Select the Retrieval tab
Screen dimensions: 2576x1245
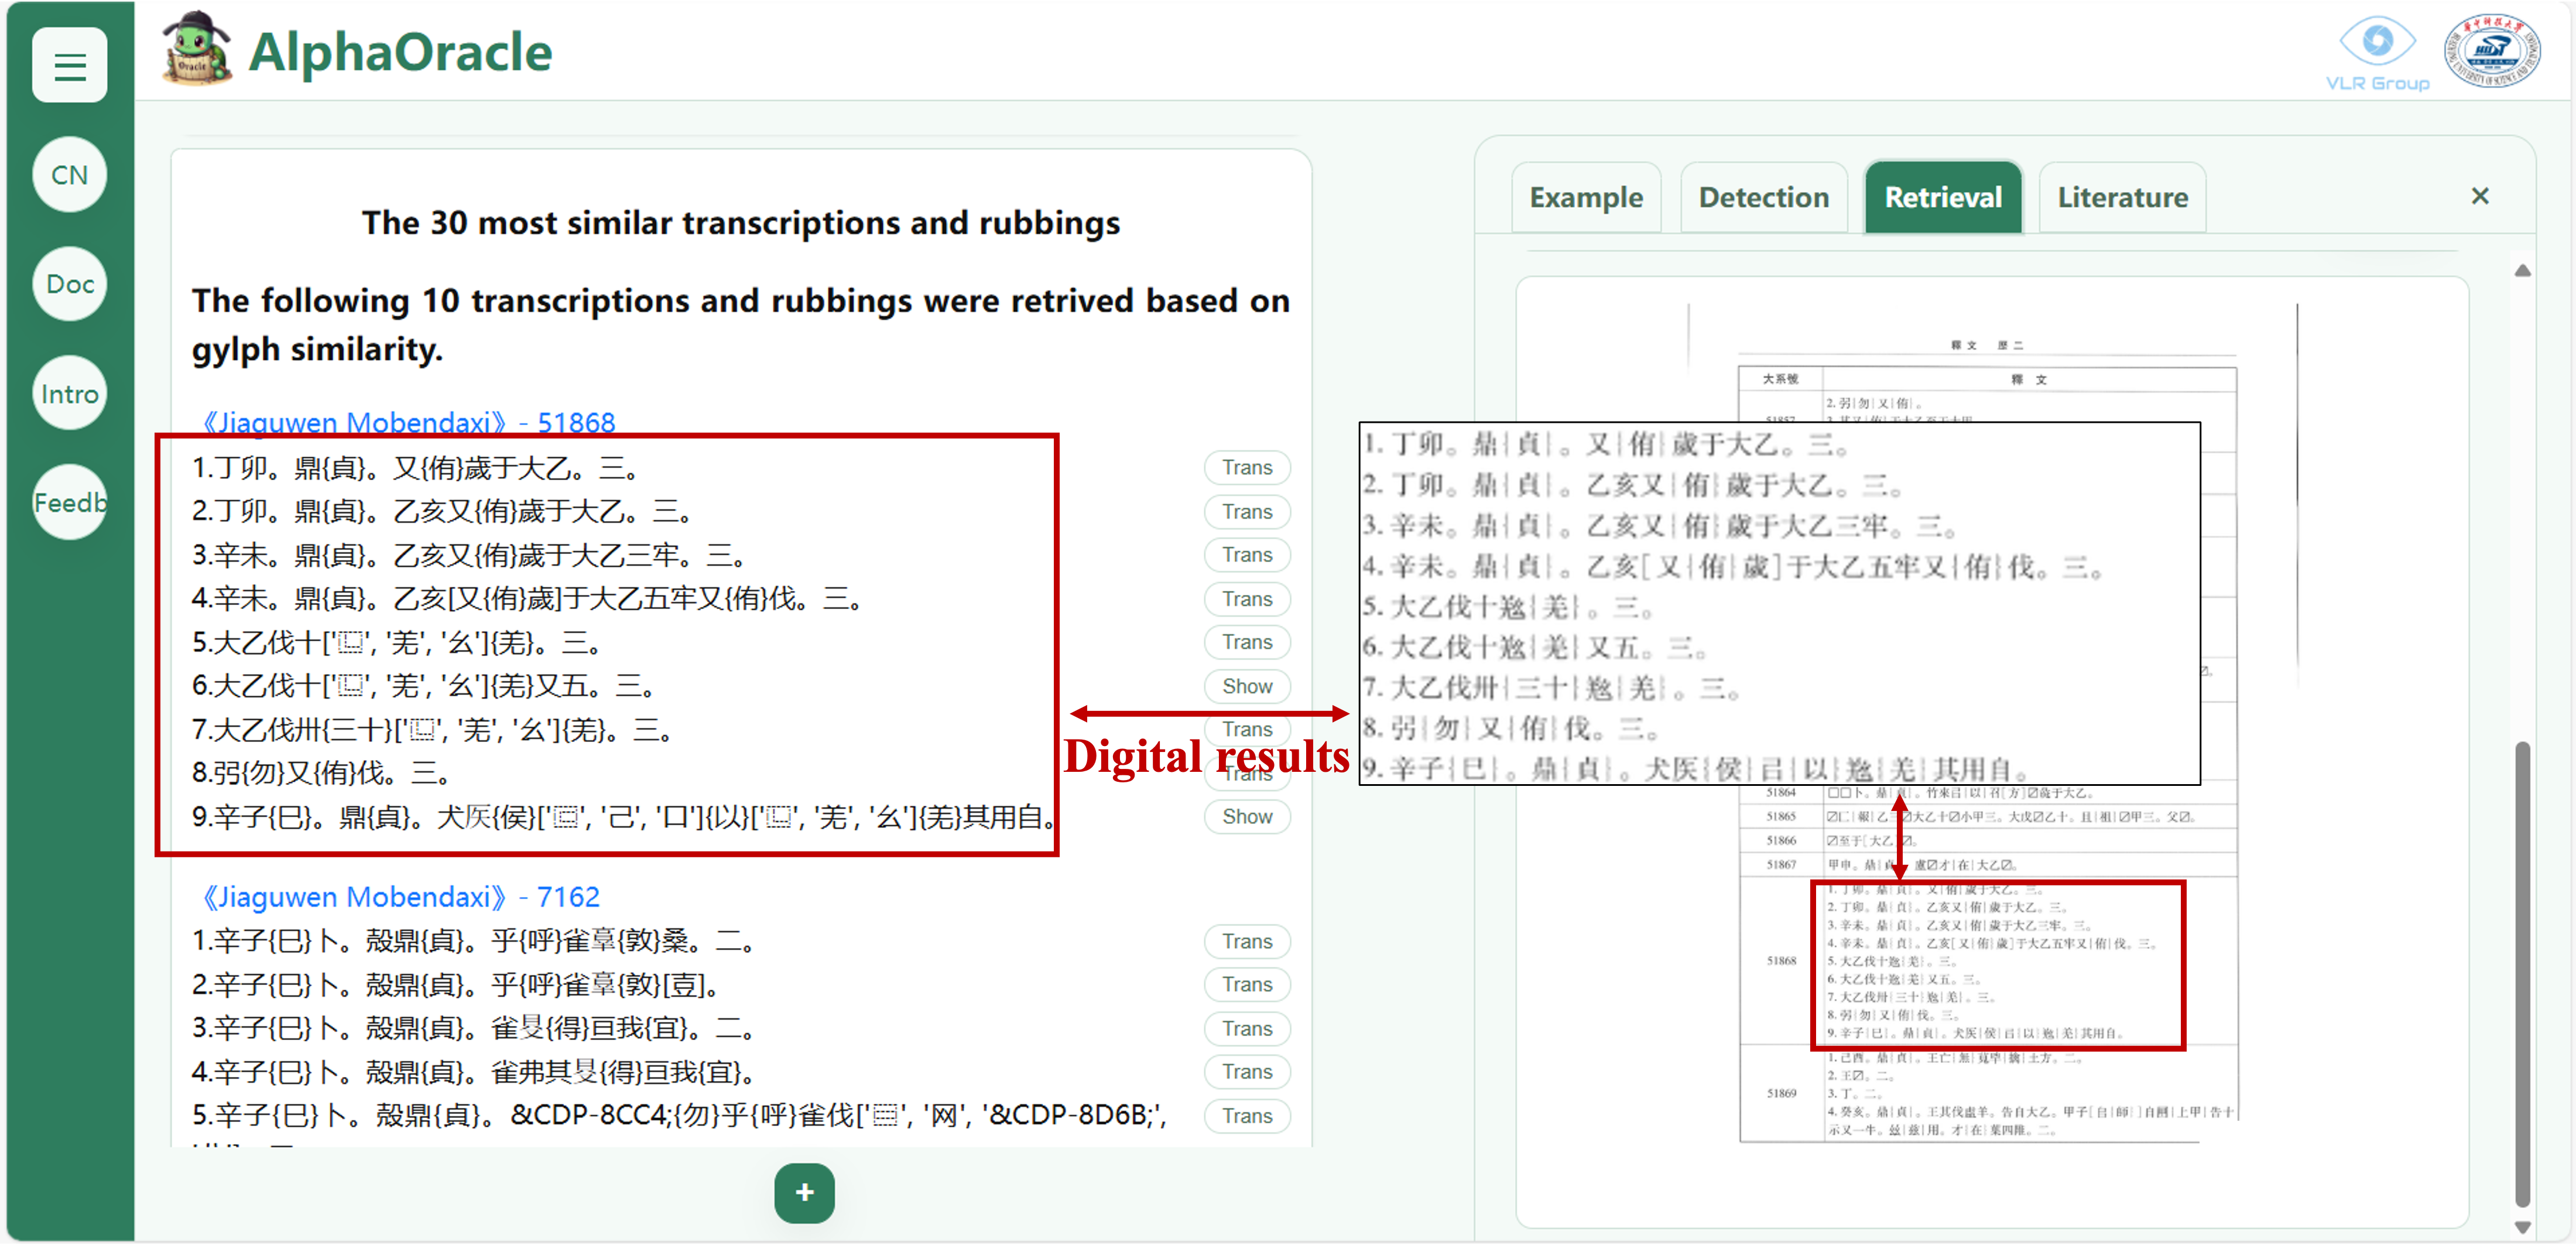click(1942, 198)
